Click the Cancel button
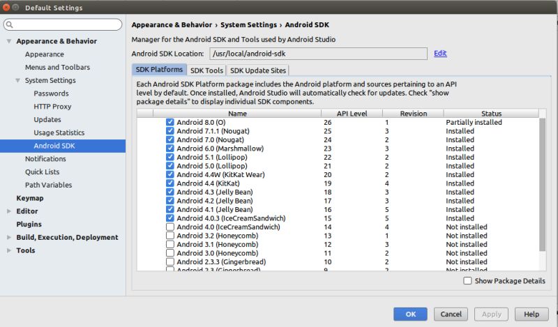This screenshot has height=327, width=558. point(451,314)
